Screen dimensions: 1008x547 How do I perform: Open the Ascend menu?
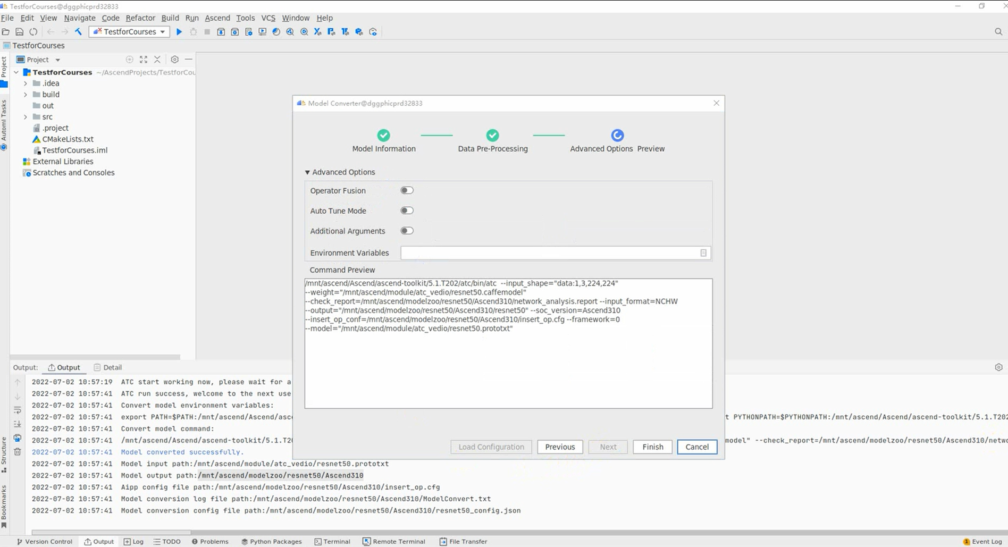coord(217,18)
